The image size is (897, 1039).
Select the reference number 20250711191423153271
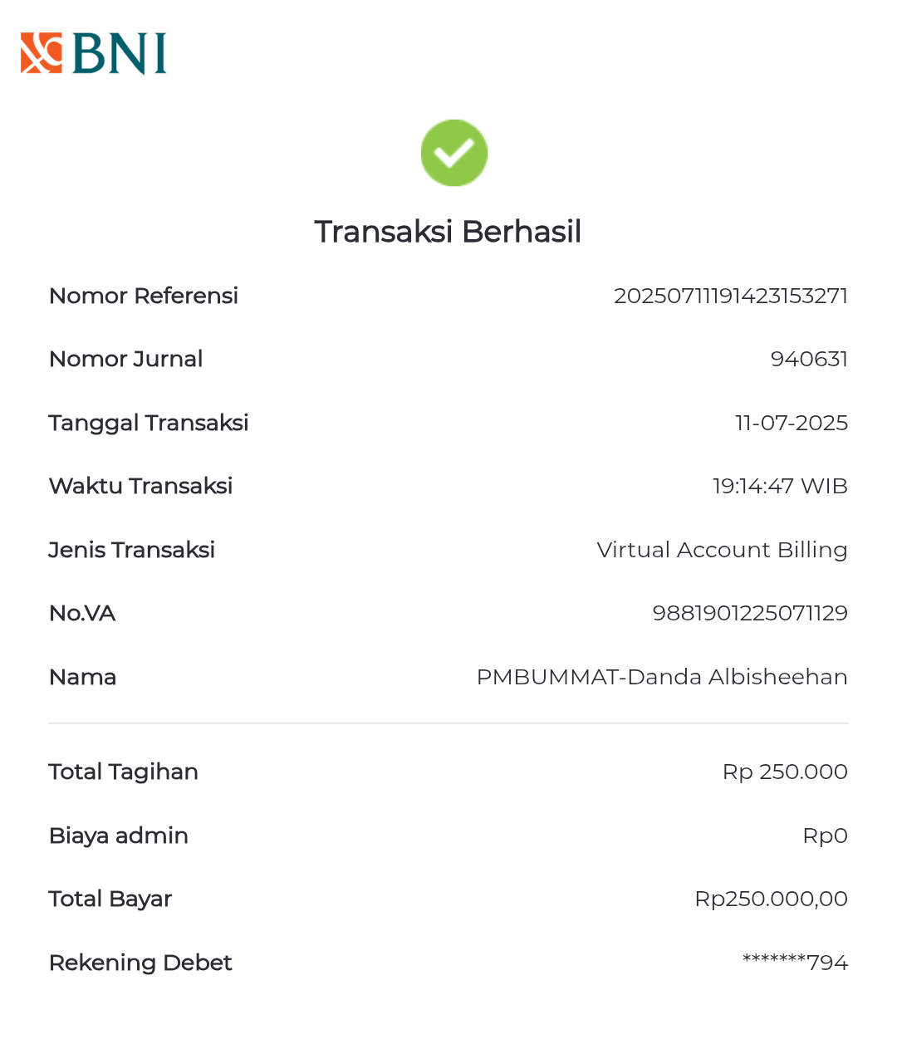point(730,296)
